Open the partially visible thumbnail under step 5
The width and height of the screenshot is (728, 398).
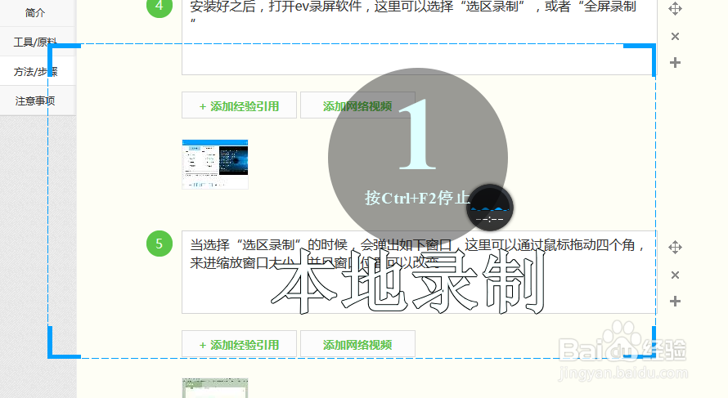tap(215, 388)
